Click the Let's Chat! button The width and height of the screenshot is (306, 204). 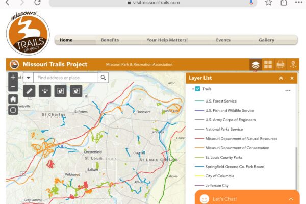[247, 197]
